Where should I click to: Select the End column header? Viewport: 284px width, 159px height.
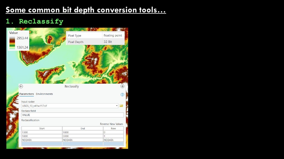point(83,129)
